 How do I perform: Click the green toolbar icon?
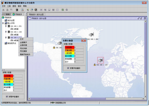(63, 10)
